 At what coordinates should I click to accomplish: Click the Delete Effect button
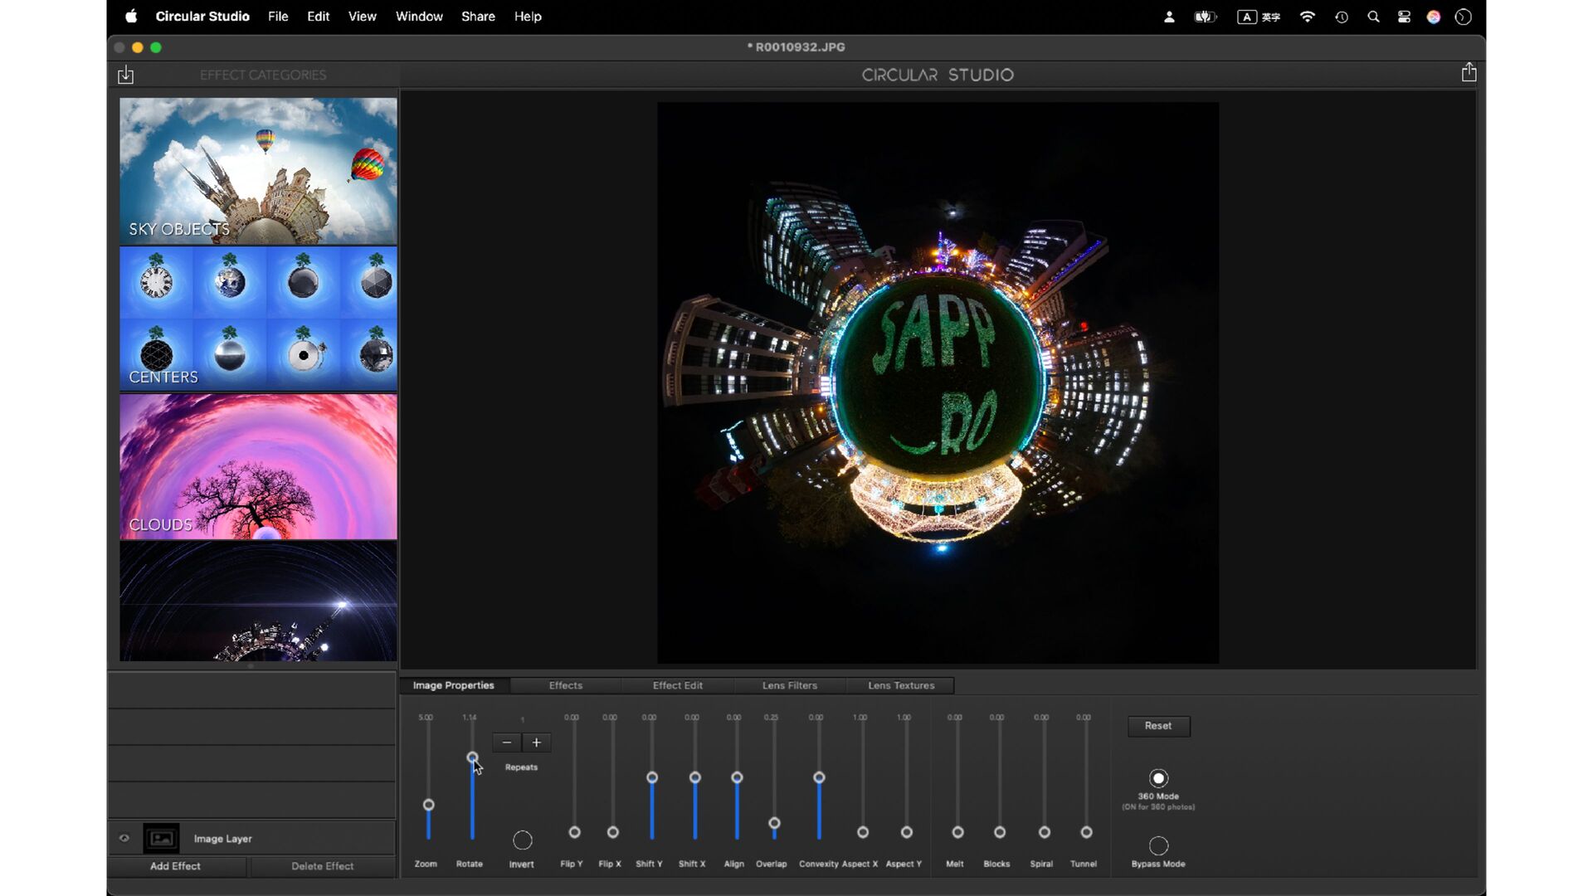323,866
